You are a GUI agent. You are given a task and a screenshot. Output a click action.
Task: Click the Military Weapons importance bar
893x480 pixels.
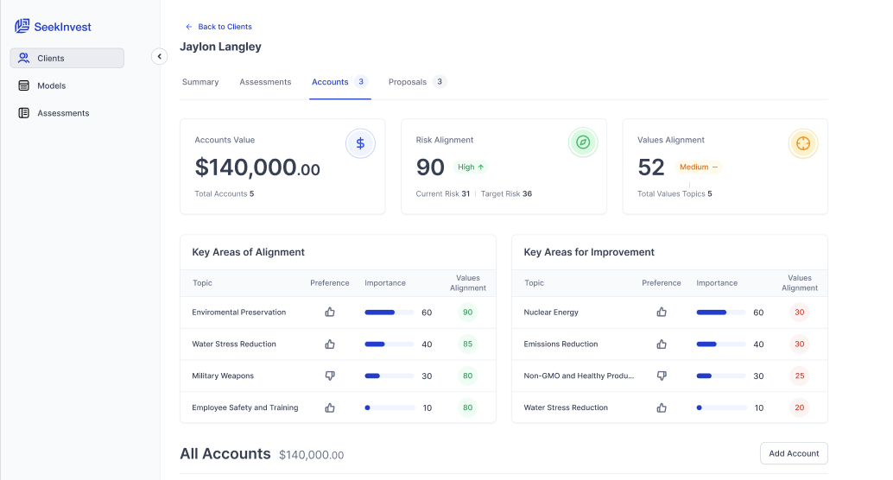tap(389, 376)
